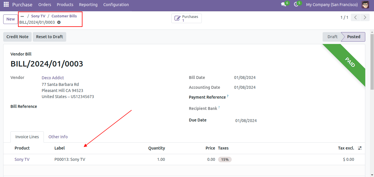
Task: Open the Deco Addict vendor link
Action: pos(53,78)
